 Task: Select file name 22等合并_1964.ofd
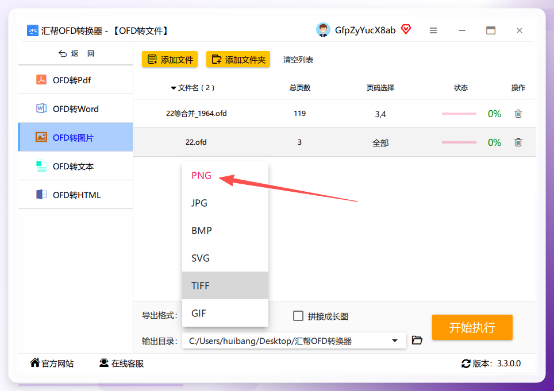point(197,114)
